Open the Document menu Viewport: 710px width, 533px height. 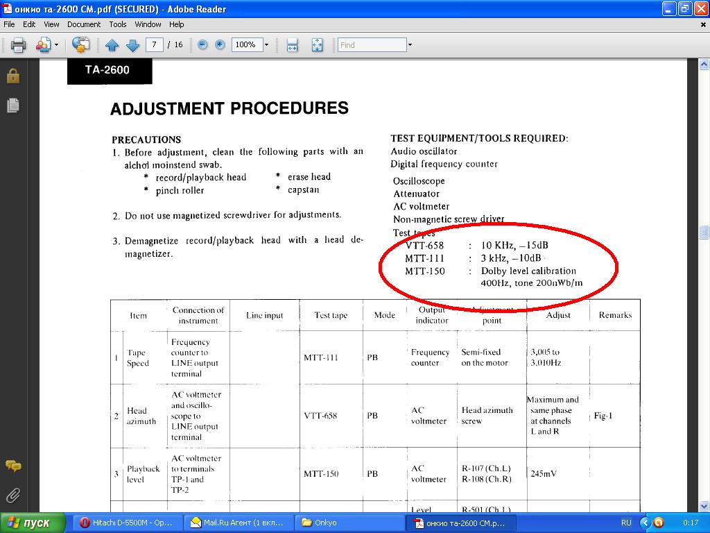tap(83, 24)
